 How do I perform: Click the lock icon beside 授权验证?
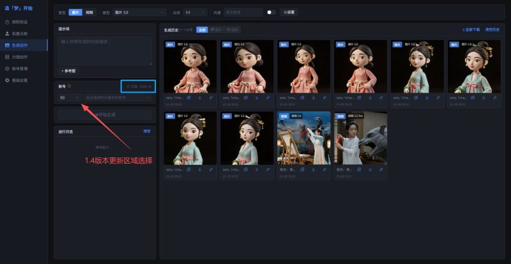[7, 22]
